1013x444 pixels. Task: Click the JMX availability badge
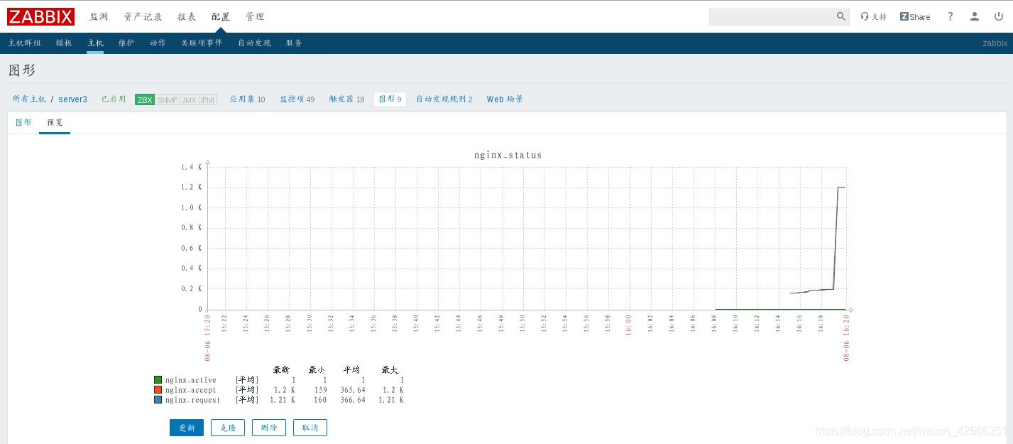[x=190, y=100]
